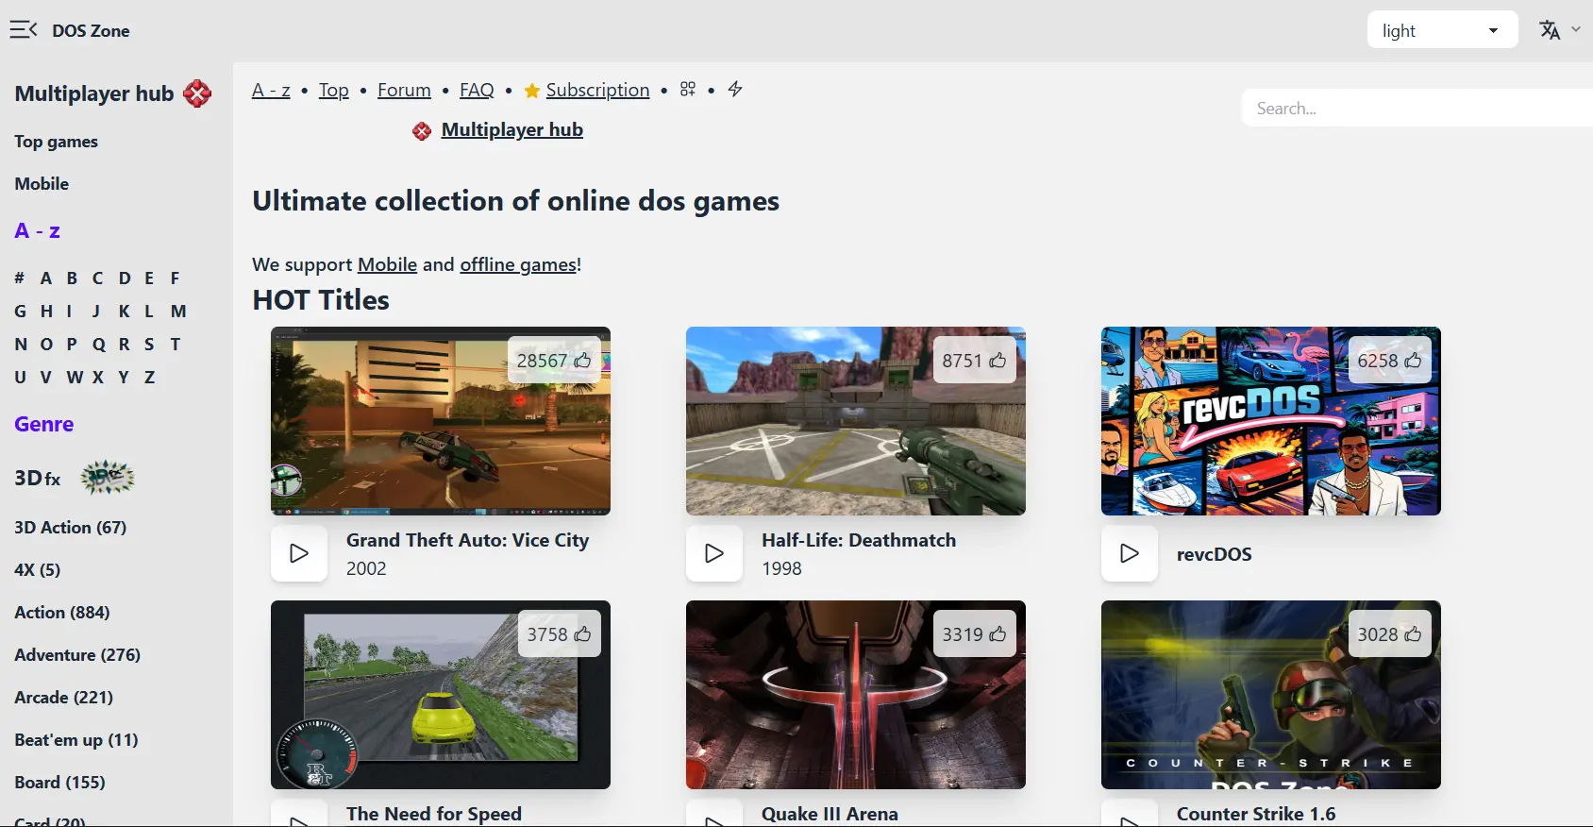Open the Forum link
The image size is (1593, 827).
click(x=404, y=90)
